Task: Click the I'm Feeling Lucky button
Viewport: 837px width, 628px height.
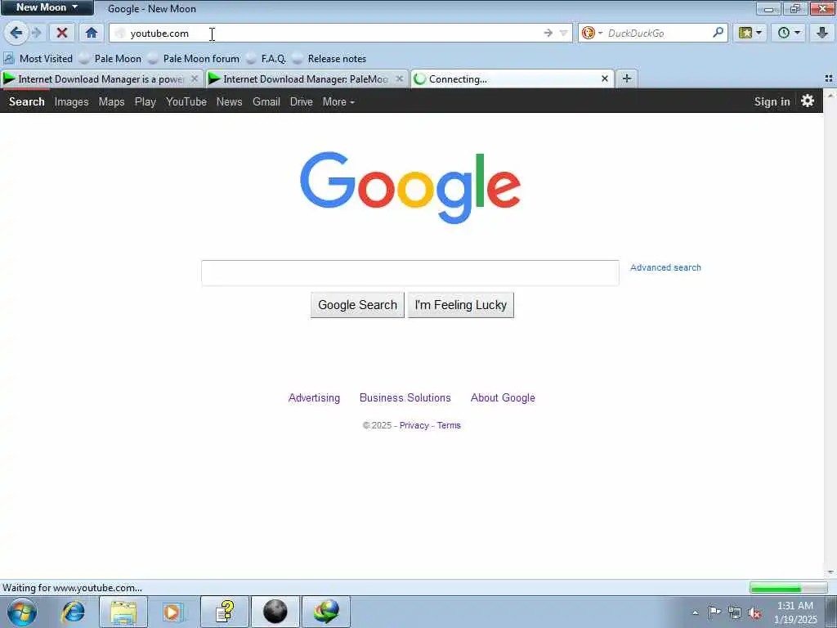Action: 461,305
